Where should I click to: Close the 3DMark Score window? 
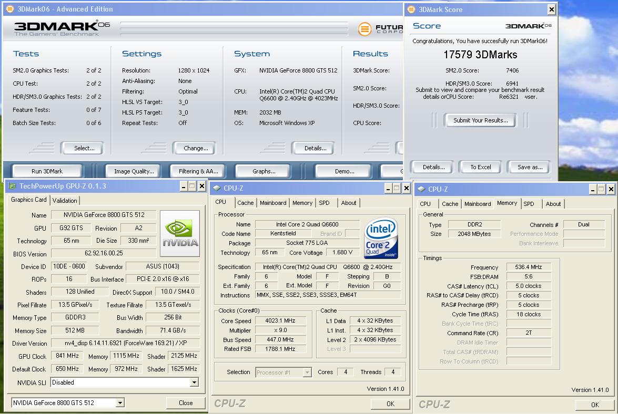(552, 9)
